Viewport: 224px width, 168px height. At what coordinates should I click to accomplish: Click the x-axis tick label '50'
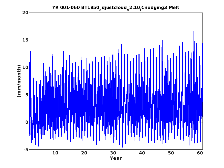click(x=171, y=153)
